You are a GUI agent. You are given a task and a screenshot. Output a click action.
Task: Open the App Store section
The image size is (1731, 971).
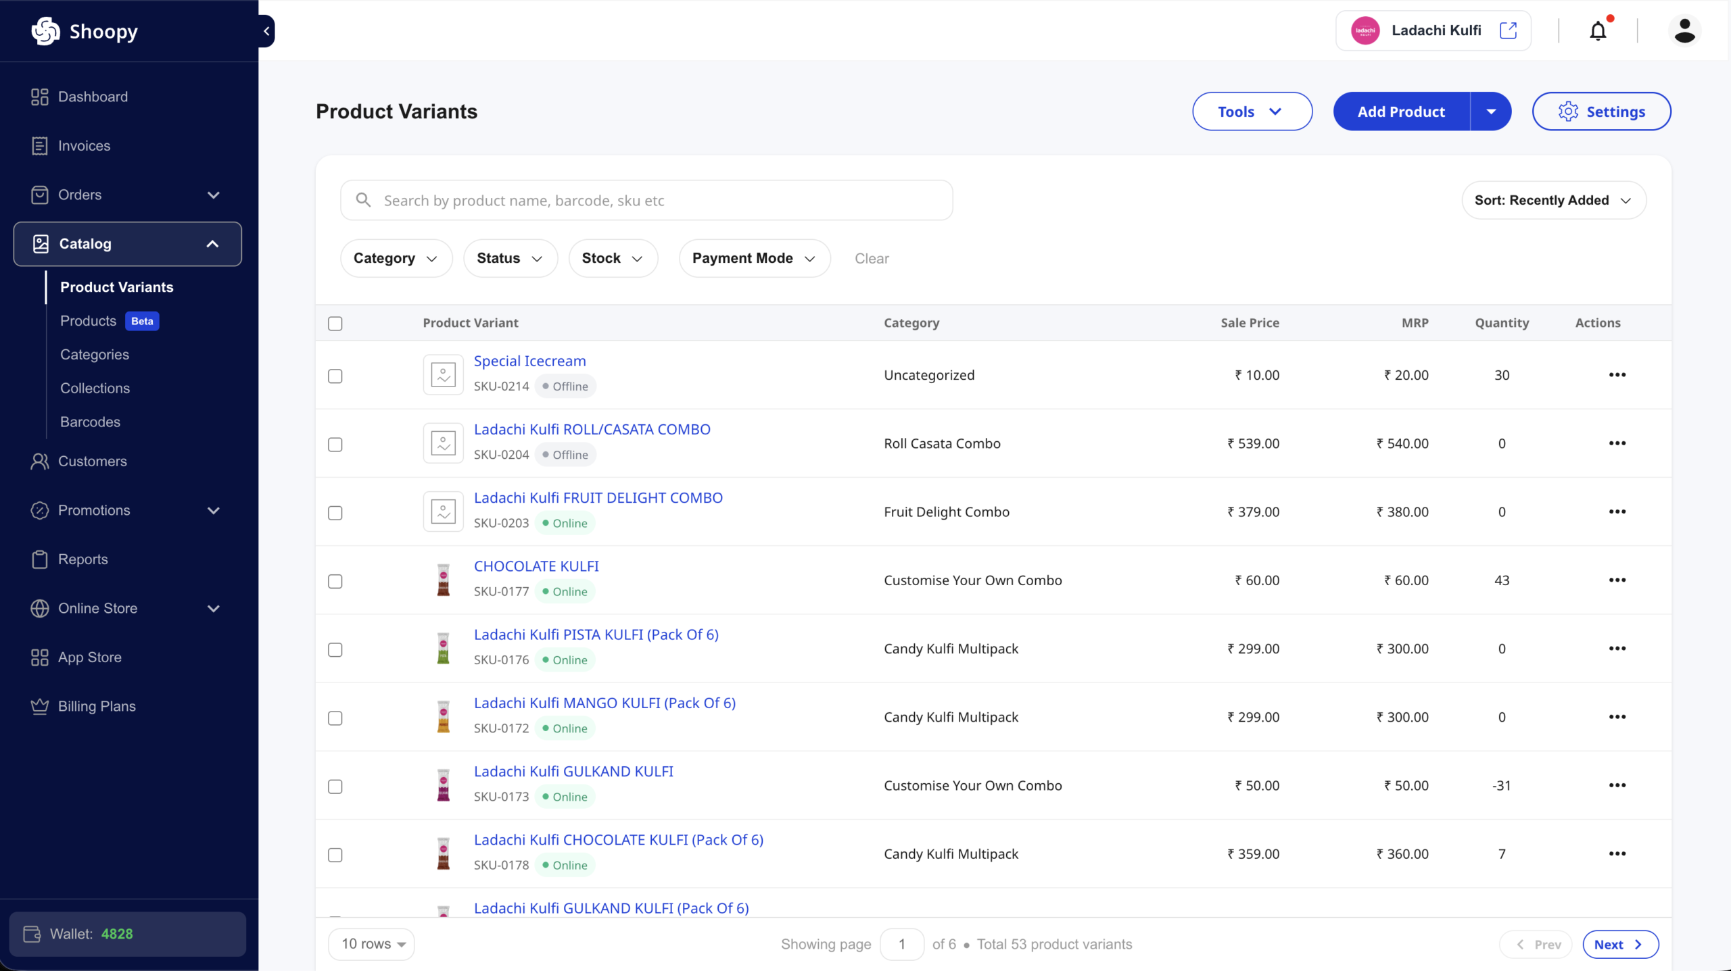coord(90,657)
